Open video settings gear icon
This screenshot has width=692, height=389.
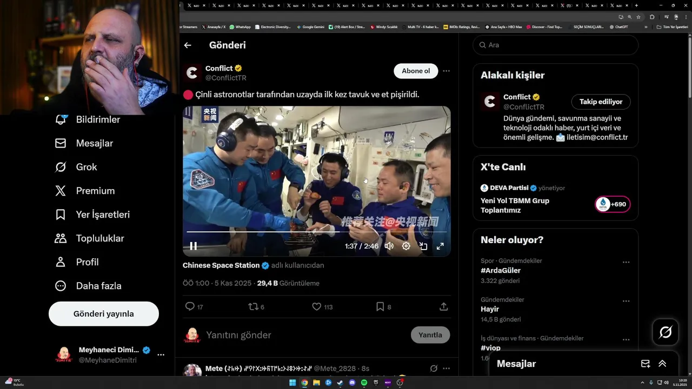pyautogui.click(x=406, y=246)
